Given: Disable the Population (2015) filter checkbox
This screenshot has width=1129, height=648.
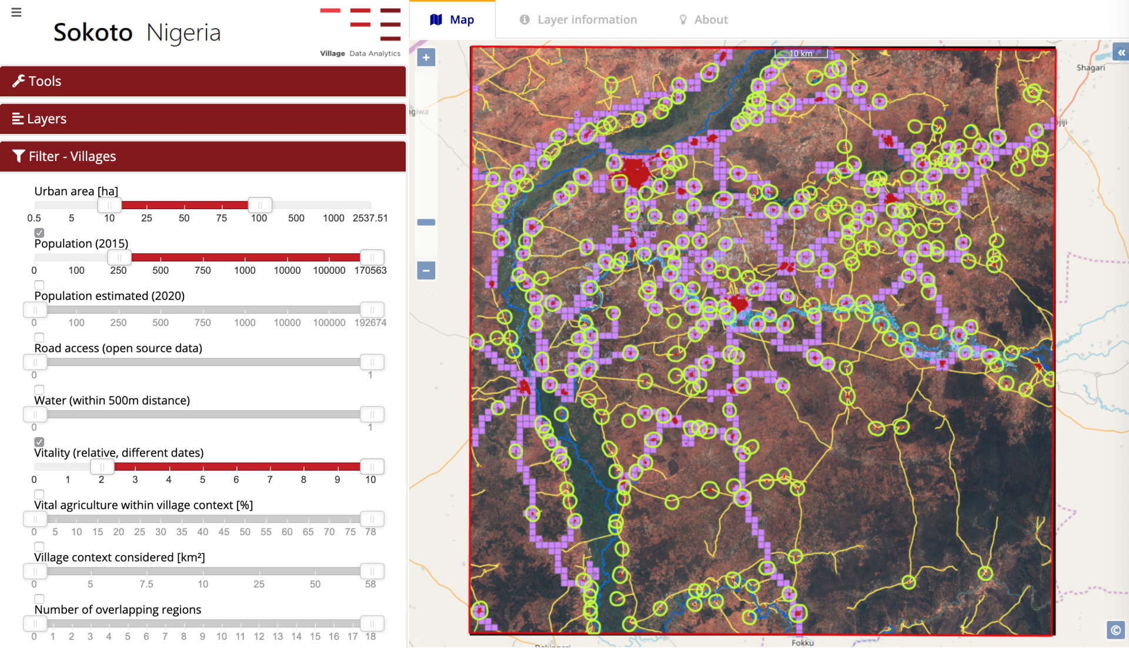Looking at the screenshot, I should tap(39, 233).
